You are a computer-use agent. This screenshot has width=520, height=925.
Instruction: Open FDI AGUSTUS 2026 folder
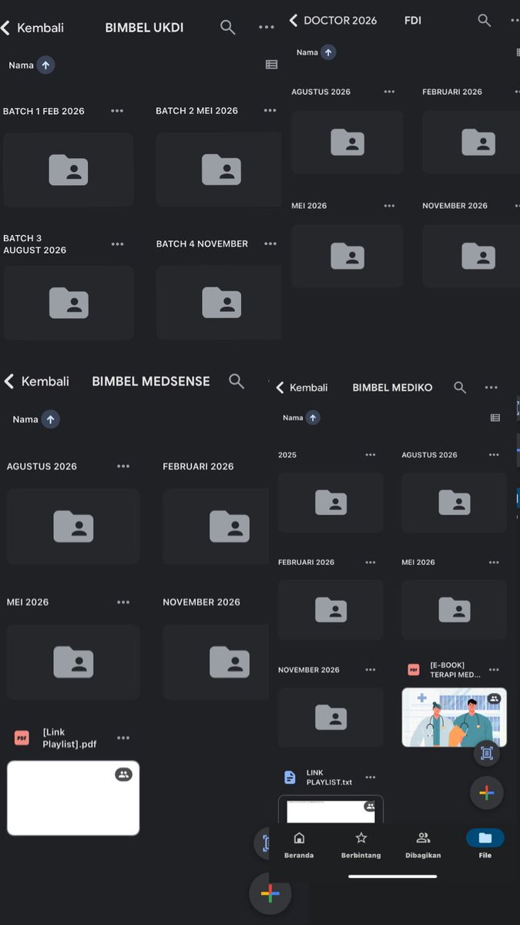(x=347, y=142)
